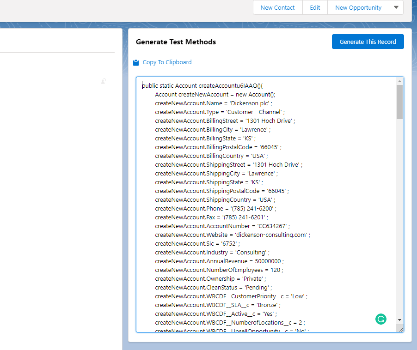
Task: Click the BillingPostalCode '66045' line
Action: (218, 147)
